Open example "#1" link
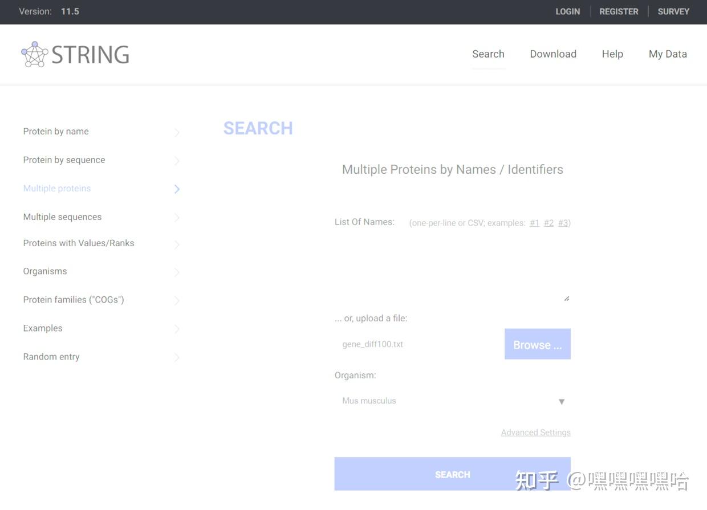Screen dimensions: 707x510 pyautogui.click(x=534, y=223)
